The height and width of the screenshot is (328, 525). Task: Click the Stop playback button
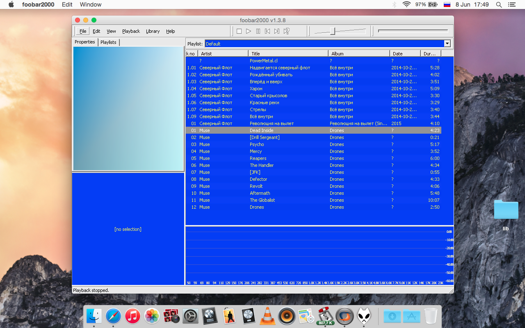(239, 31)
